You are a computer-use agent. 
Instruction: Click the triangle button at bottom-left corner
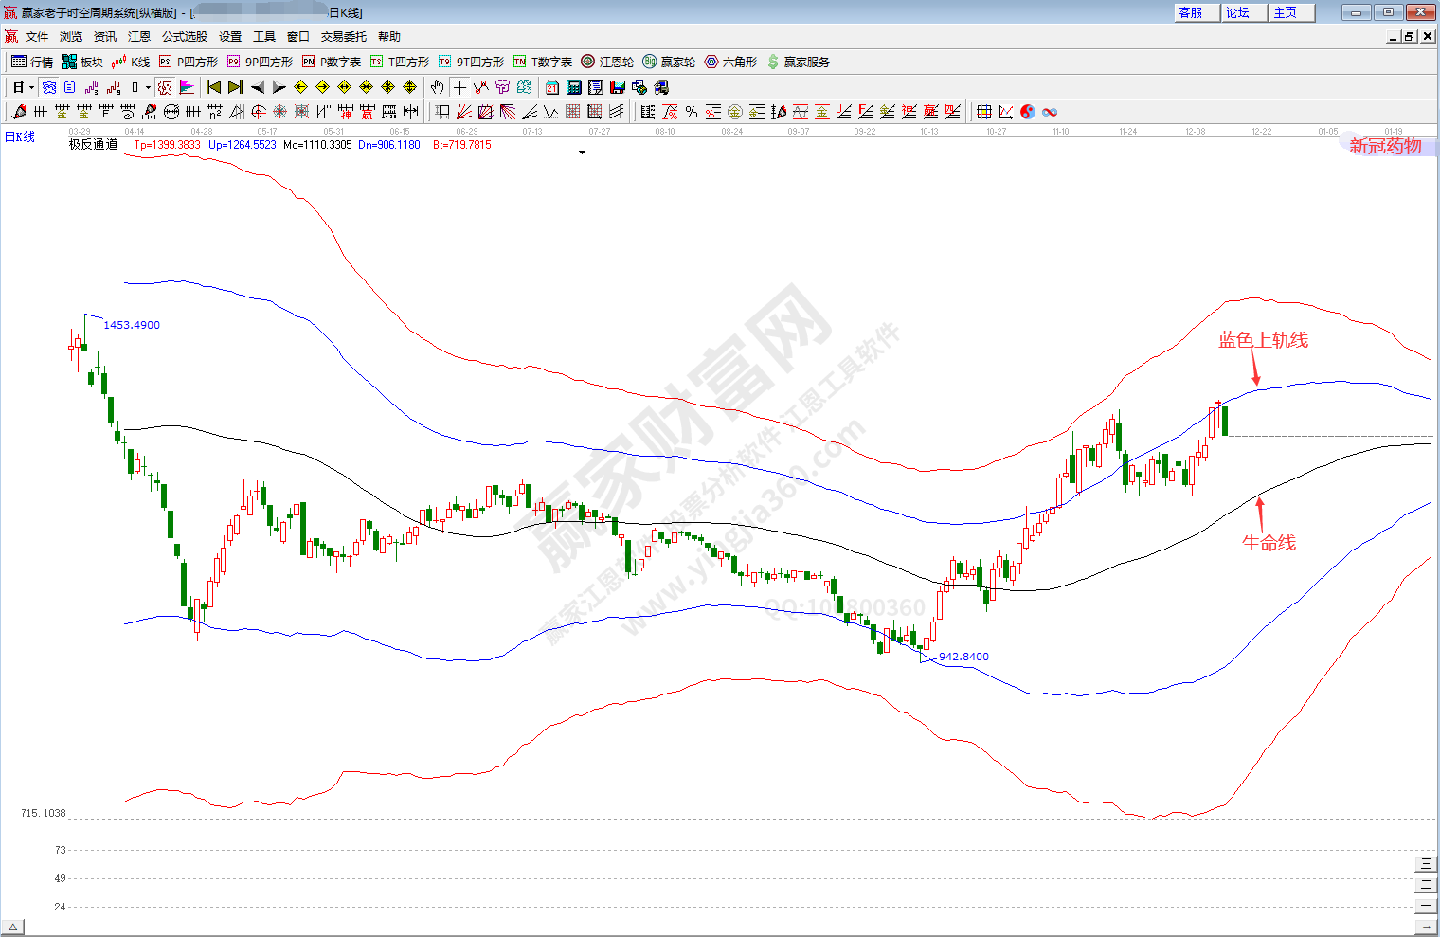[x=12, y=928]
